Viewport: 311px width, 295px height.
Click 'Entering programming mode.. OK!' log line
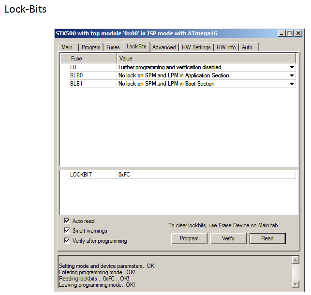pyautogui.click(x=97, y=272)
